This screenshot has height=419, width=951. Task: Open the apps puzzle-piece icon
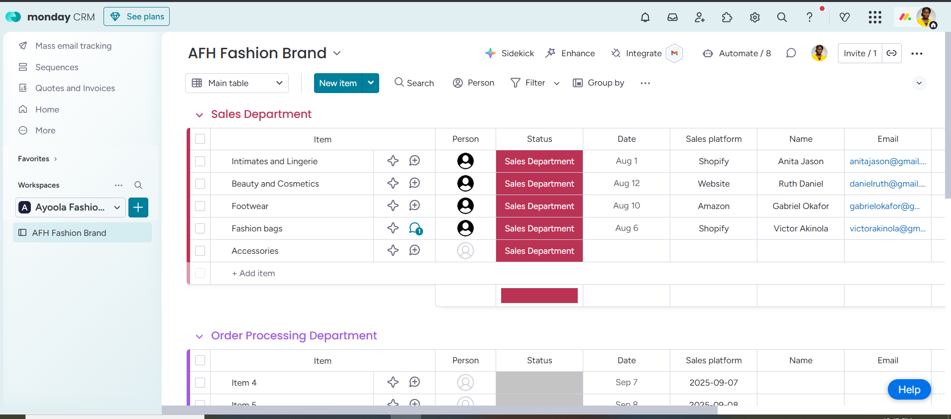coord(727,17)
